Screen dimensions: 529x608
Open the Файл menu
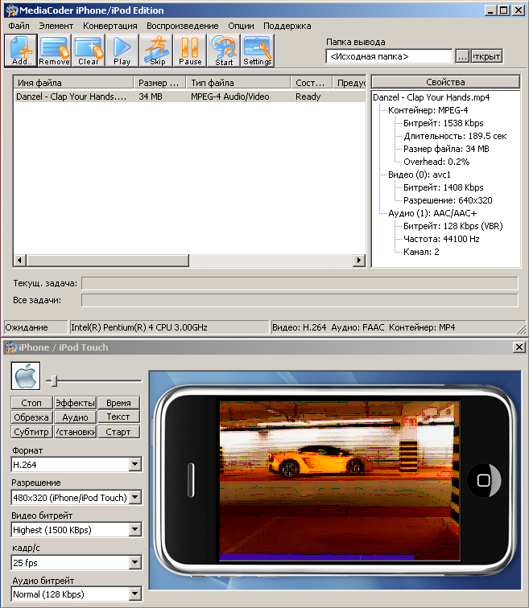[x=19, y=26]
